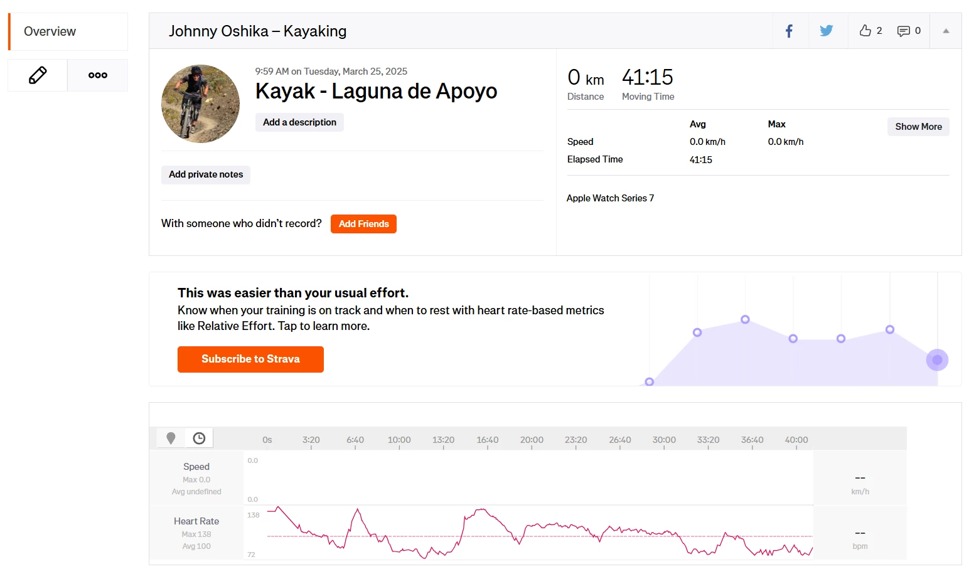Give kudos with the thumbs-up icon

865,31
